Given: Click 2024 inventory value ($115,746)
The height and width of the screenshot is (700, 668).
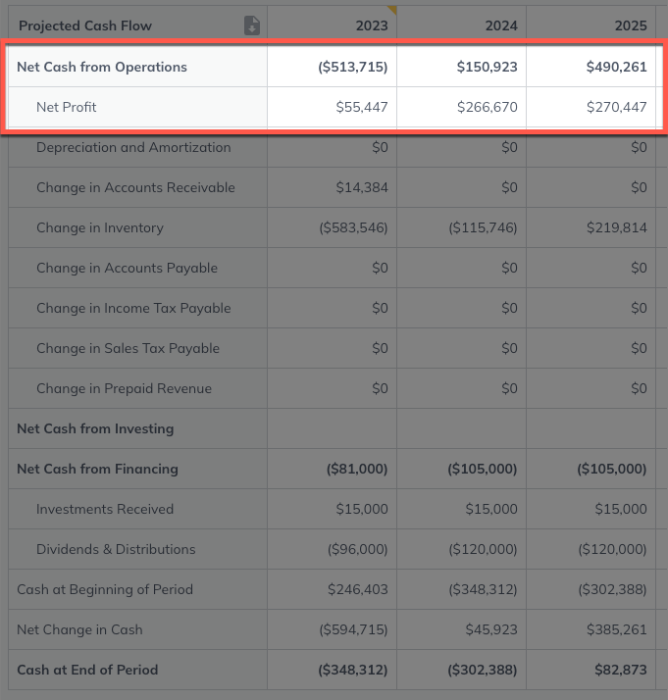Looking at the screenshot, I should click(483, 227).
